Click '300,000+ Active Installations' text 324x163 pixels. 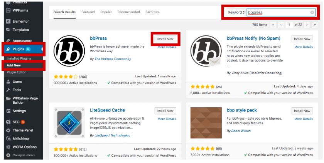coord(75,83)
